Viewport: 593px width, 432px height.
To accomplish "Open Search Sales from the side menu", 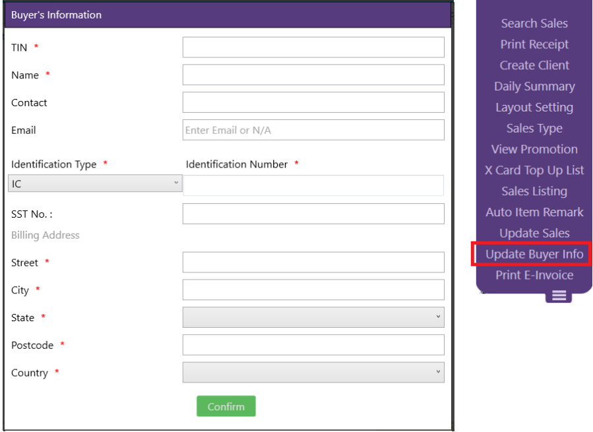I will (x=534, y=23).
